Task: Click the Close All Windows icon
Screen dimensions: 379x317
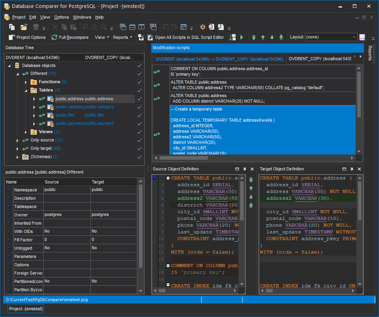Action: tap(153, 27)
